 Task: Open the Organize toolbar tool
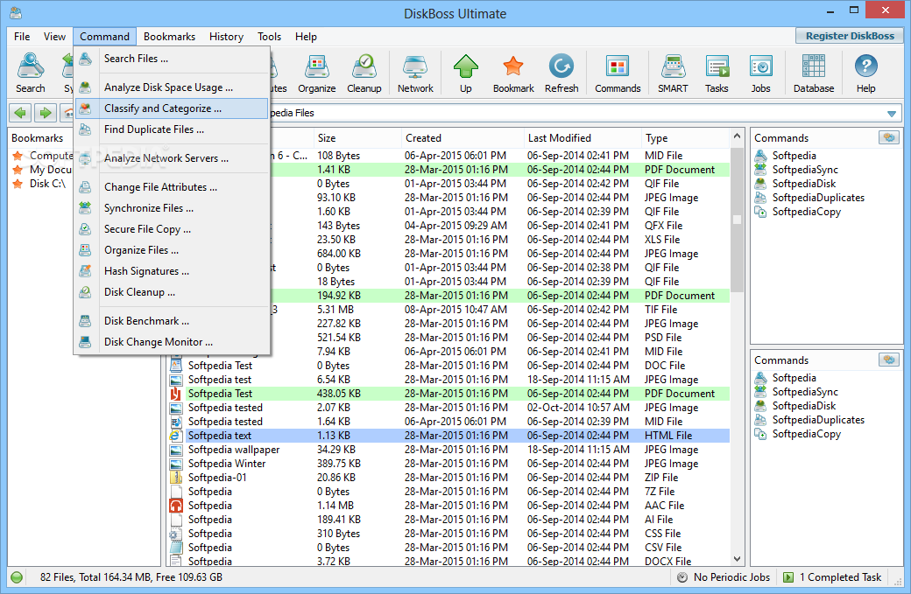click(x=316, y=73)
